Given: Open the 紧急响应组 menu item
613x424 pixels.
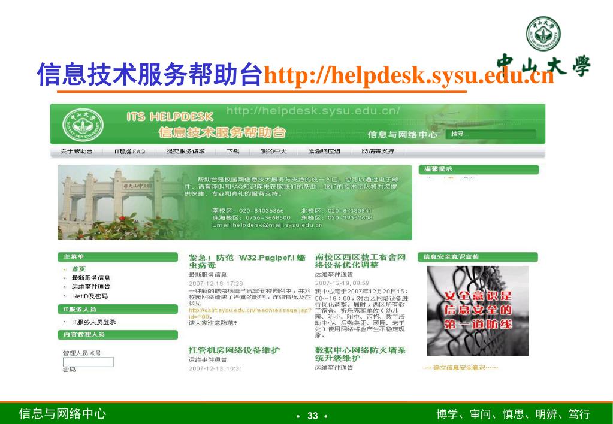Looking at the screenshot, I should pyautogui.click(x=324, y=152).
